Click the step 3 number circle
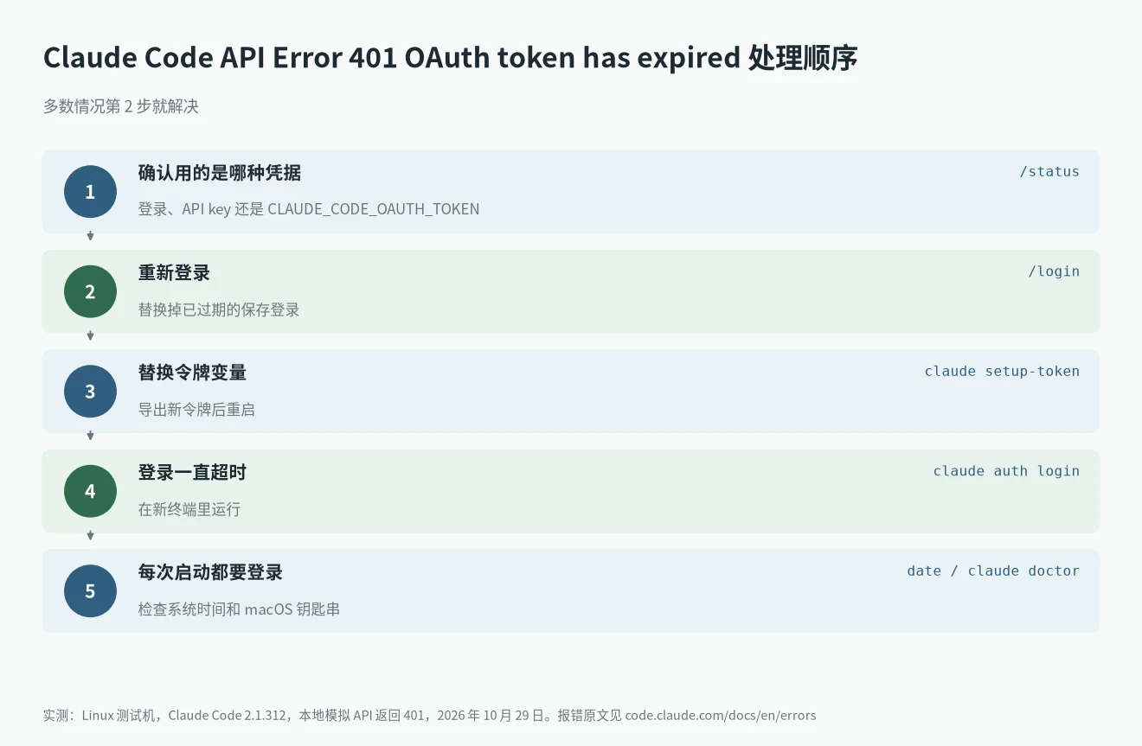Viewport: 1142px width, 746px height. 90,392
